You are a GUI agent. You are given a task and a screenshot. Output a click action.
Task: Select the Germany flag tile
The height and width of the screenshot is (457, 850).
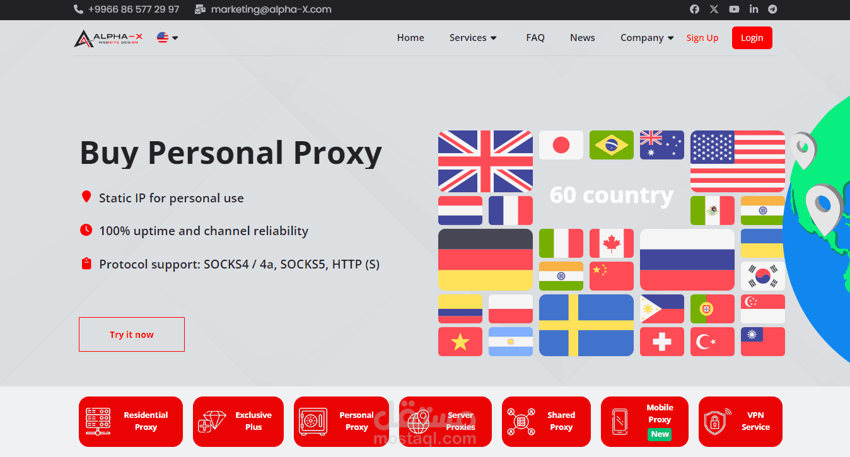tap(486, 260)
